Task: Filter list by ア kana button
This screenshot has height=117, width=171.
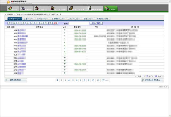Action: coord(10,23)
